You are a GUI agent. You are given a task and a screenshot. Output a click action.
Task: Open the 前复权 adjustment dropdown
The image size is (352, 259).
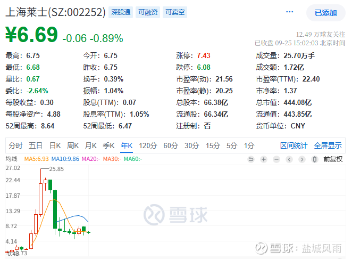tap(333, 159)
